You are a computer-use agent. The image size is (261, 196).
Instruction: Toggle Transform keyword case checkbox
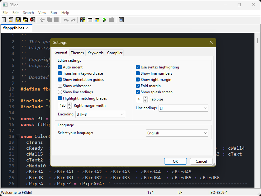(60, 73)
